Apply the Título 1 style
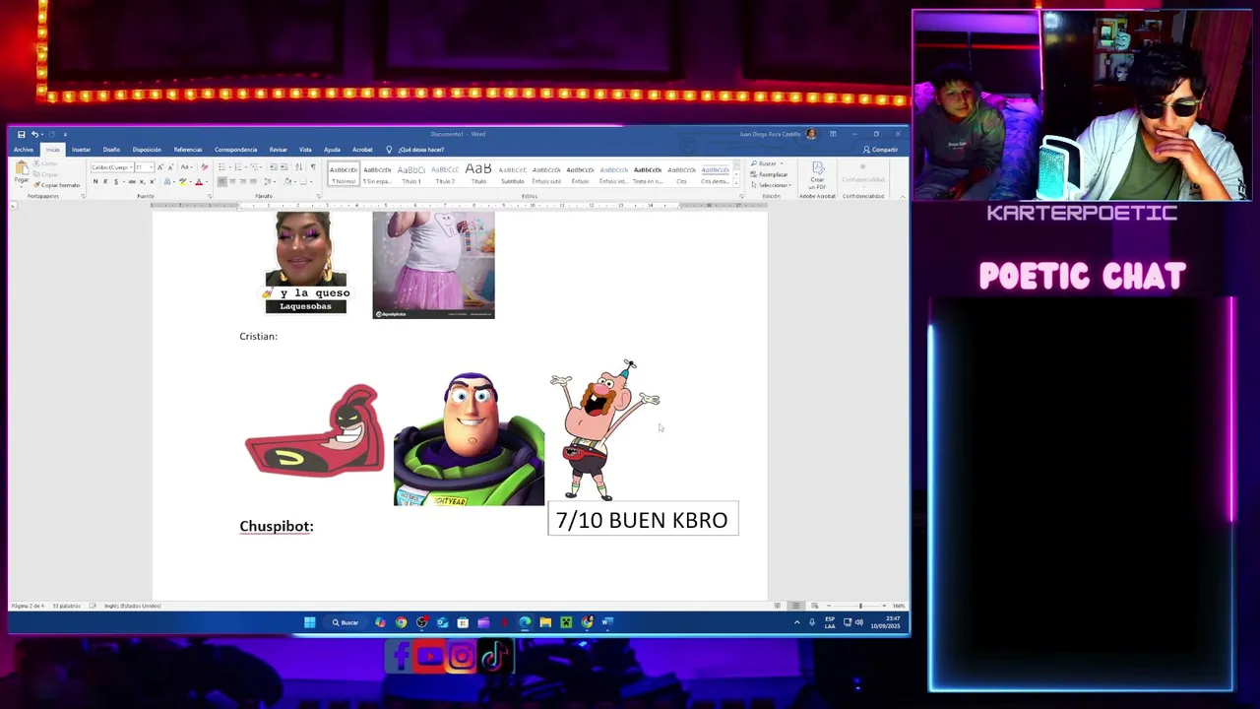Screen dimensions: 1260x709 [x=411, y=173]
